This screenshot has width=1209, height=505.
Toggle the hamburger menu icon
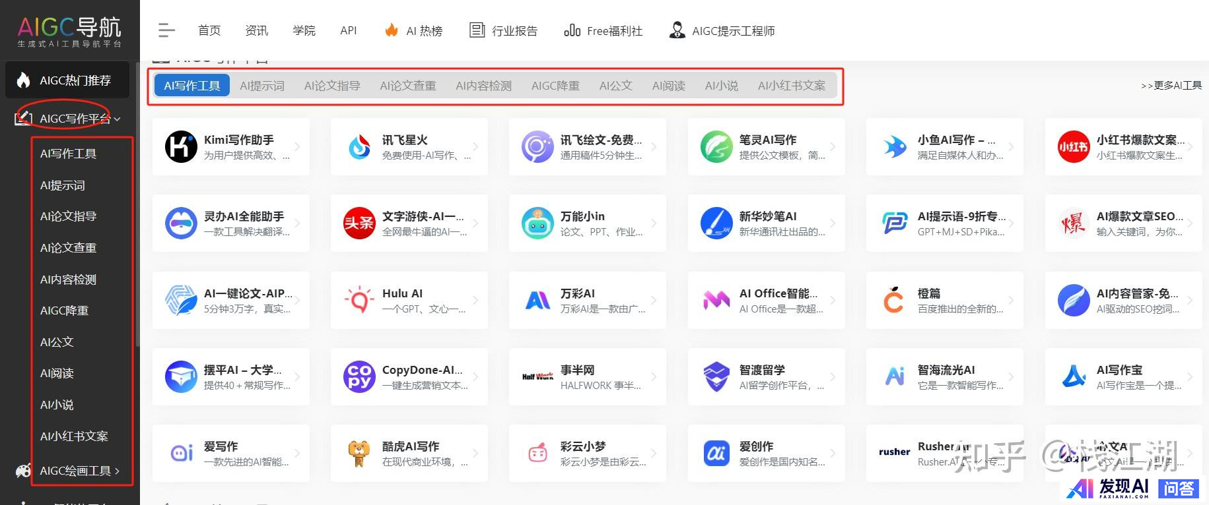tap(167, 30)
